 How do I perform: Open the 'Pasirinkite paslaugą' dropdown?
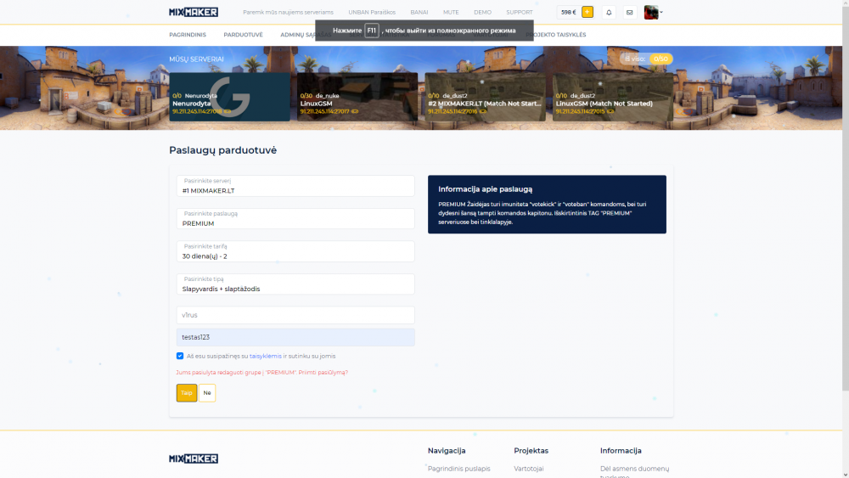pyautogui.click(x=295, y=219)
